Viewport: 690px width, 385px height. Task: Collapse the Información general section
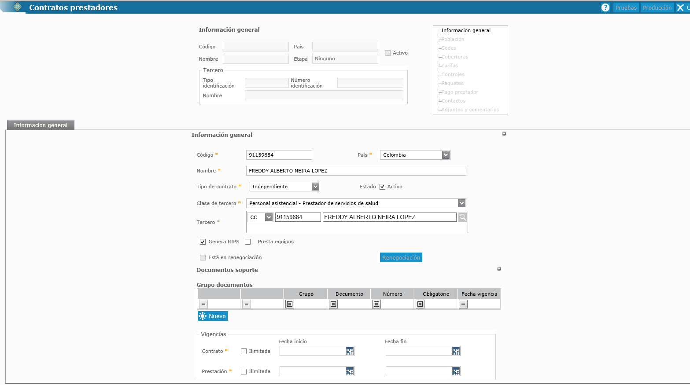[504, 134]
